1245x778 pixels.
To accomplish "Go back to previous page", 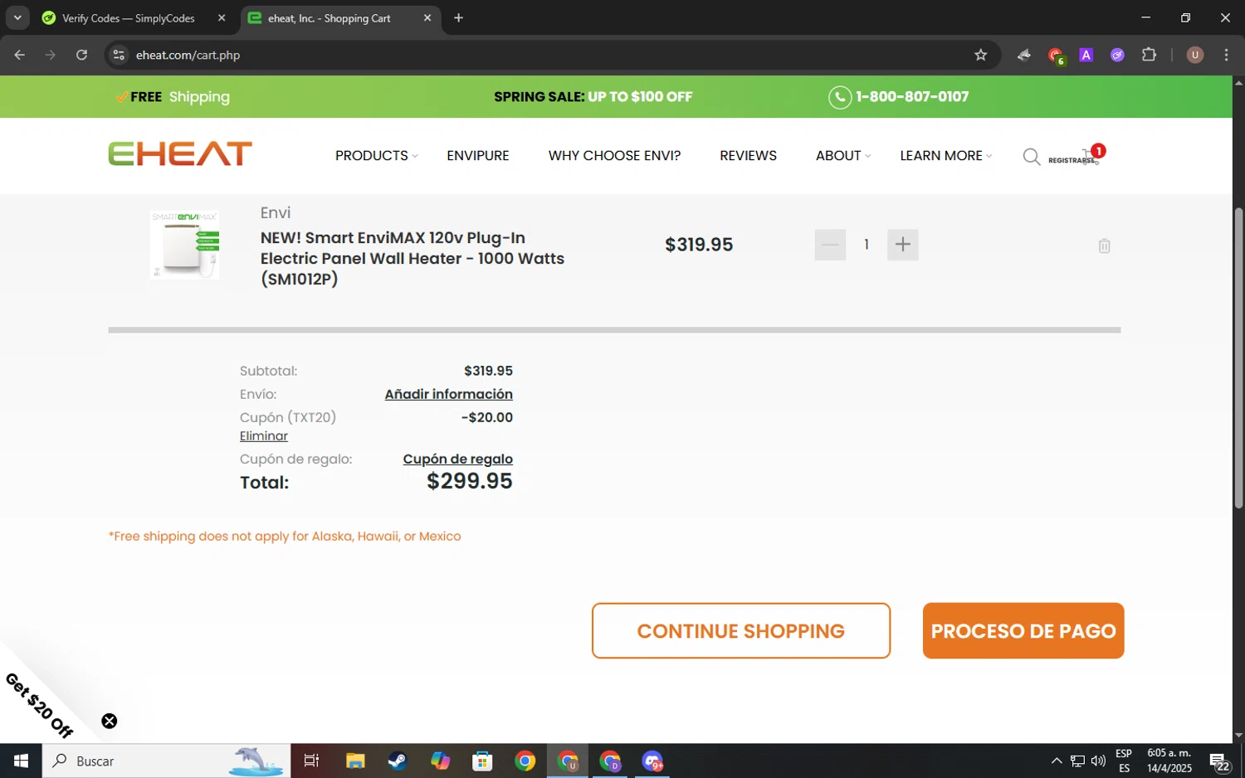I will [x=20, y=55].
